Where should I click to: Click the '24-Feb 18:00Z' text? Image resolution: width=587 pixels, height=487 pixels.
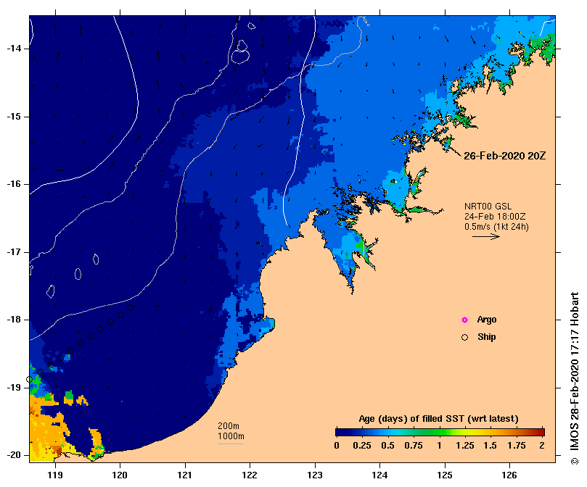[x=495, y=217]
